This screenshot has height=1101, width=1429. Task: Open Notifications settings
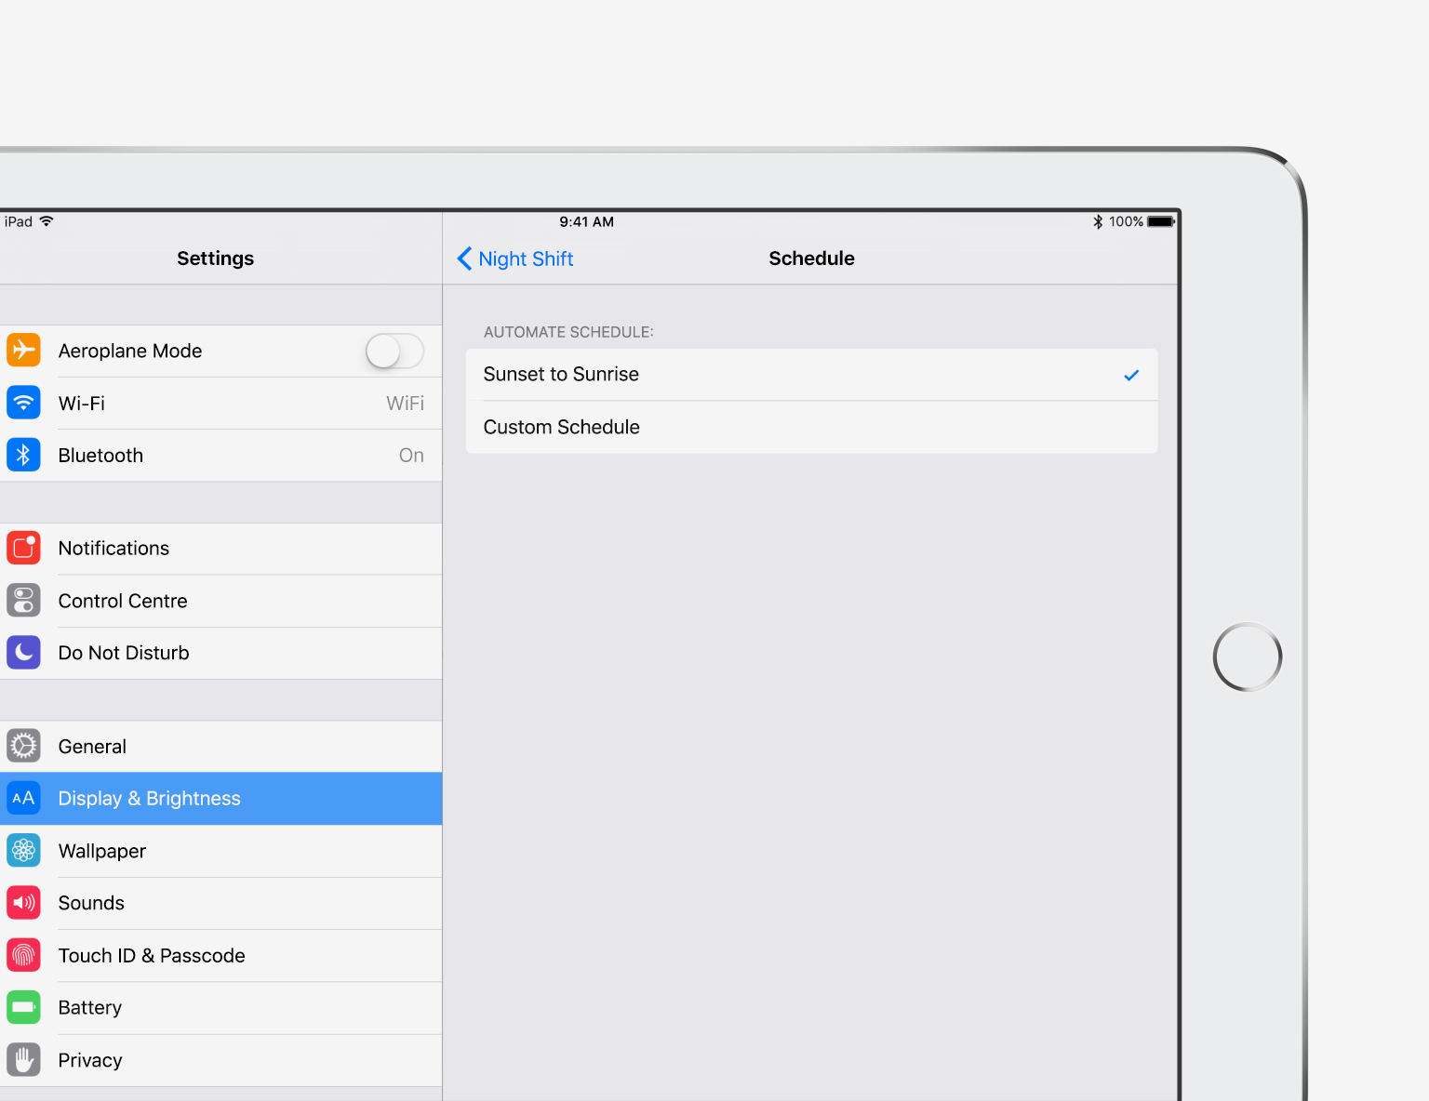click(220, 548)
